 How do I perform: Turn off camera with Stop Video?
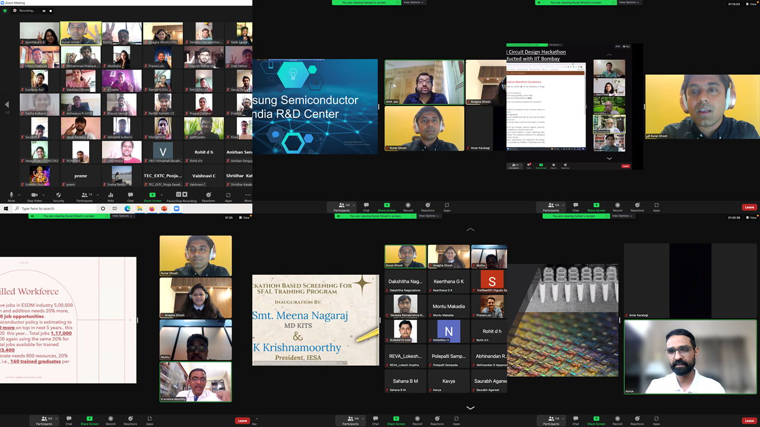[x=34, y=195]
